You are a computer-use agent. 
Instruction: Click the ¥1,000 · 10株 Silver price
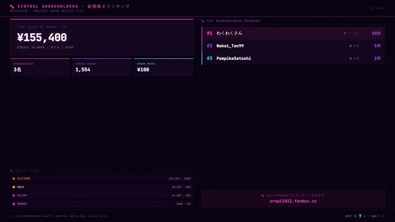click(x=181, y=195)
